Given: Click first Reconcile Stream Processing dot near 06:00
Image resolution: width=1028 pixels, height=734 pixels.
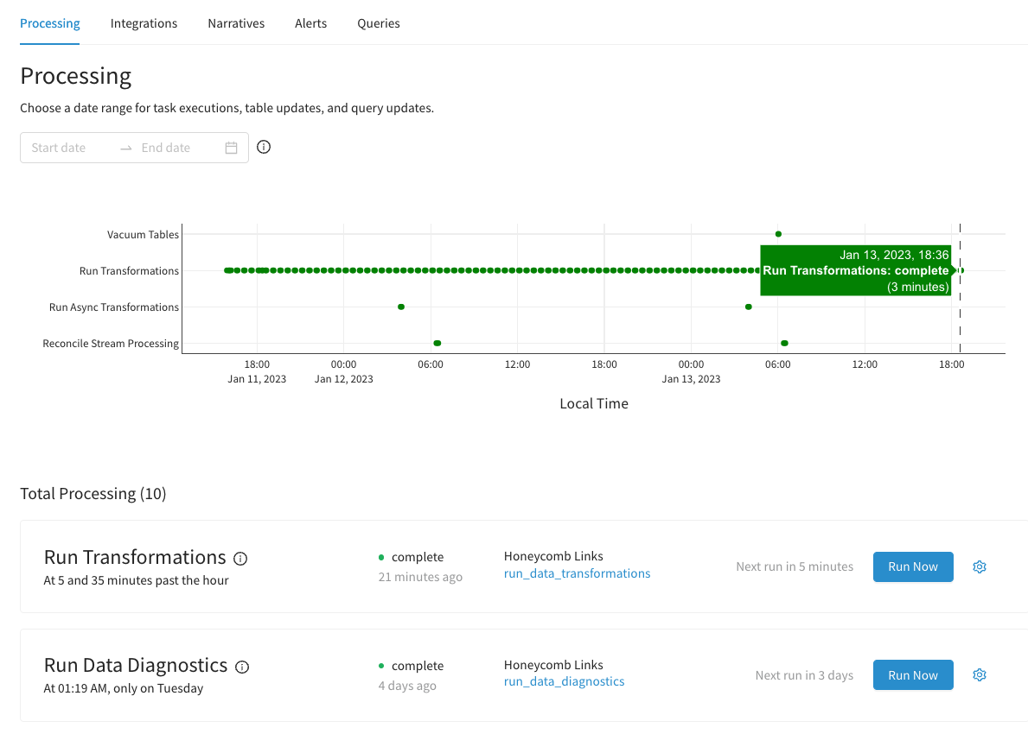Looking at the screenshot, I should click(437, 343).
